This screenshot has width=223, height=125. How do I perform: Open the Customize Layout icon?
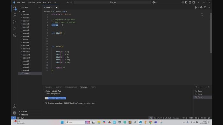tap(183, 3)
